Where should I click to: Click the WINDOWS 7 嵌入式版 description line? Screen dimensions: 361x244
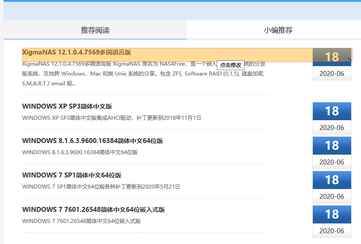click(x=81, y=221)
